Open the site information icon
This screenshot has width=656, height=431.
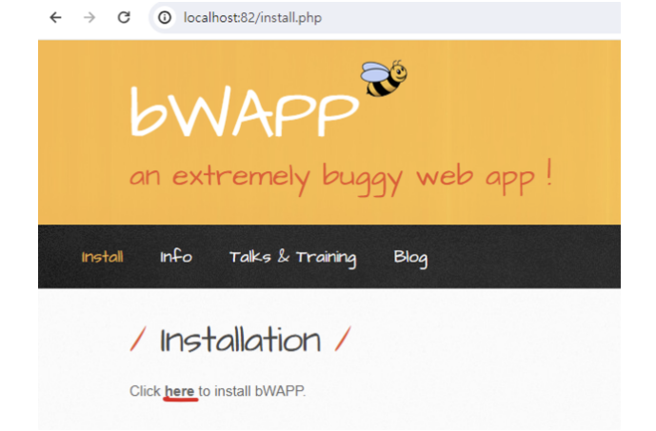point(165,17)
